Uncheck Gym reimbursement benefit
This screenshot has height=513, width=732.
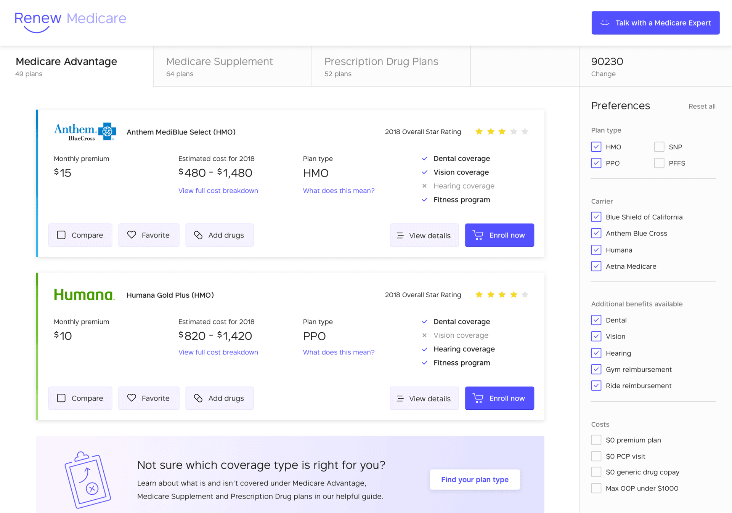[x=596, y=369]
